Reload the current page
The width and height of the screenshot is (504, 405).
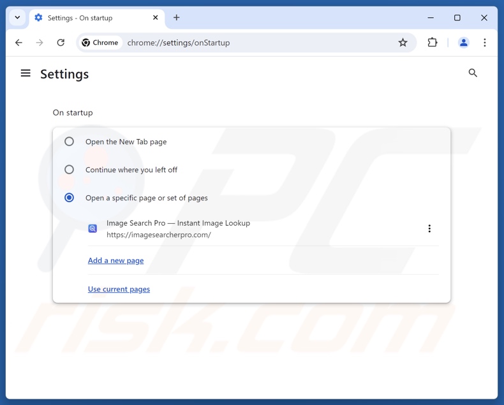tap(61, 43)
